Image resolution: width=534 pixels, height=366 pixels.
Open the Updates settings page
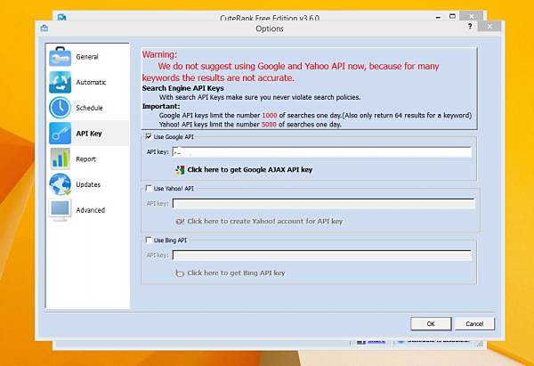(88, 184)
